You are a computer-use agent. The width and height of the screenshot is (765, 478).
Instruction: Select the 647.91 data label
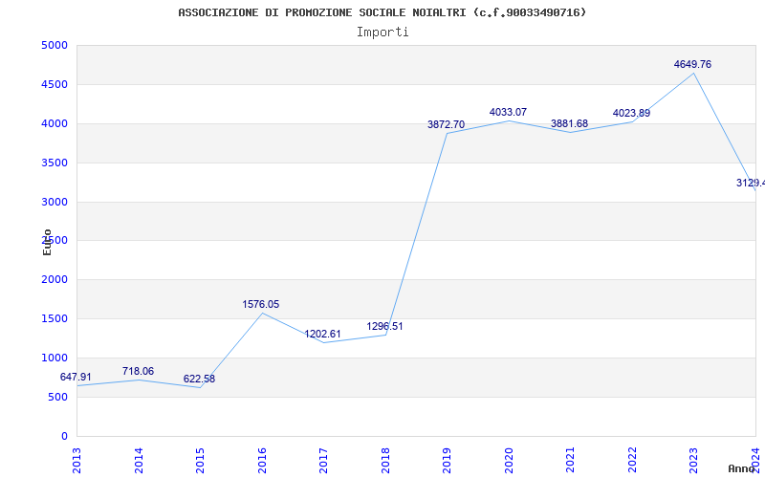pyautogui.click(x=76, y=377)
